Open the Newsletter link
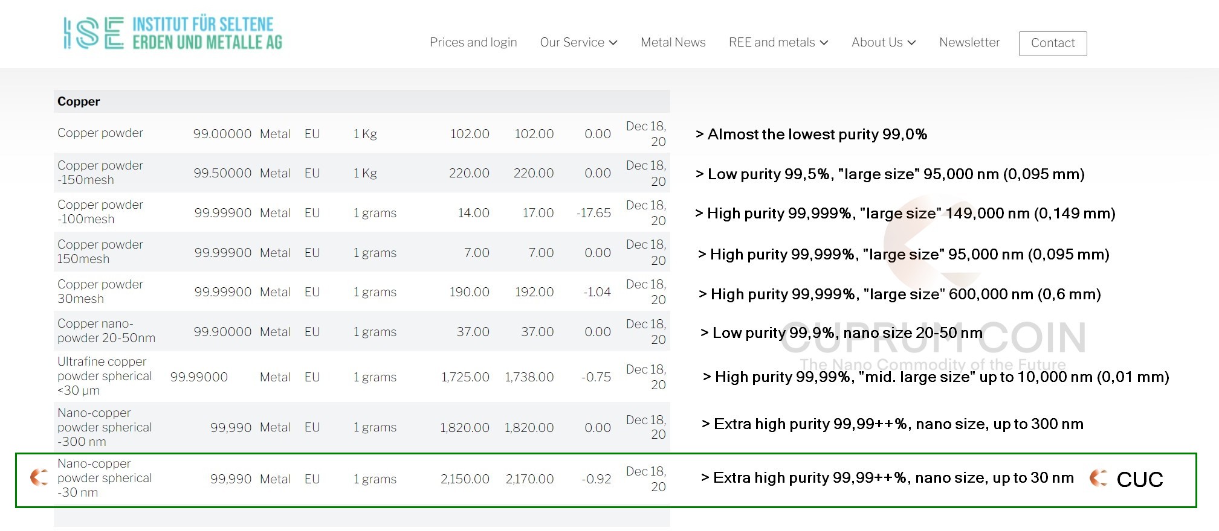The image size is (1219, 531). [969, 42]
